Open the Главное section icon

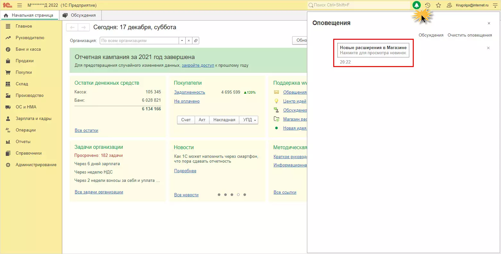tap(8, 26)
